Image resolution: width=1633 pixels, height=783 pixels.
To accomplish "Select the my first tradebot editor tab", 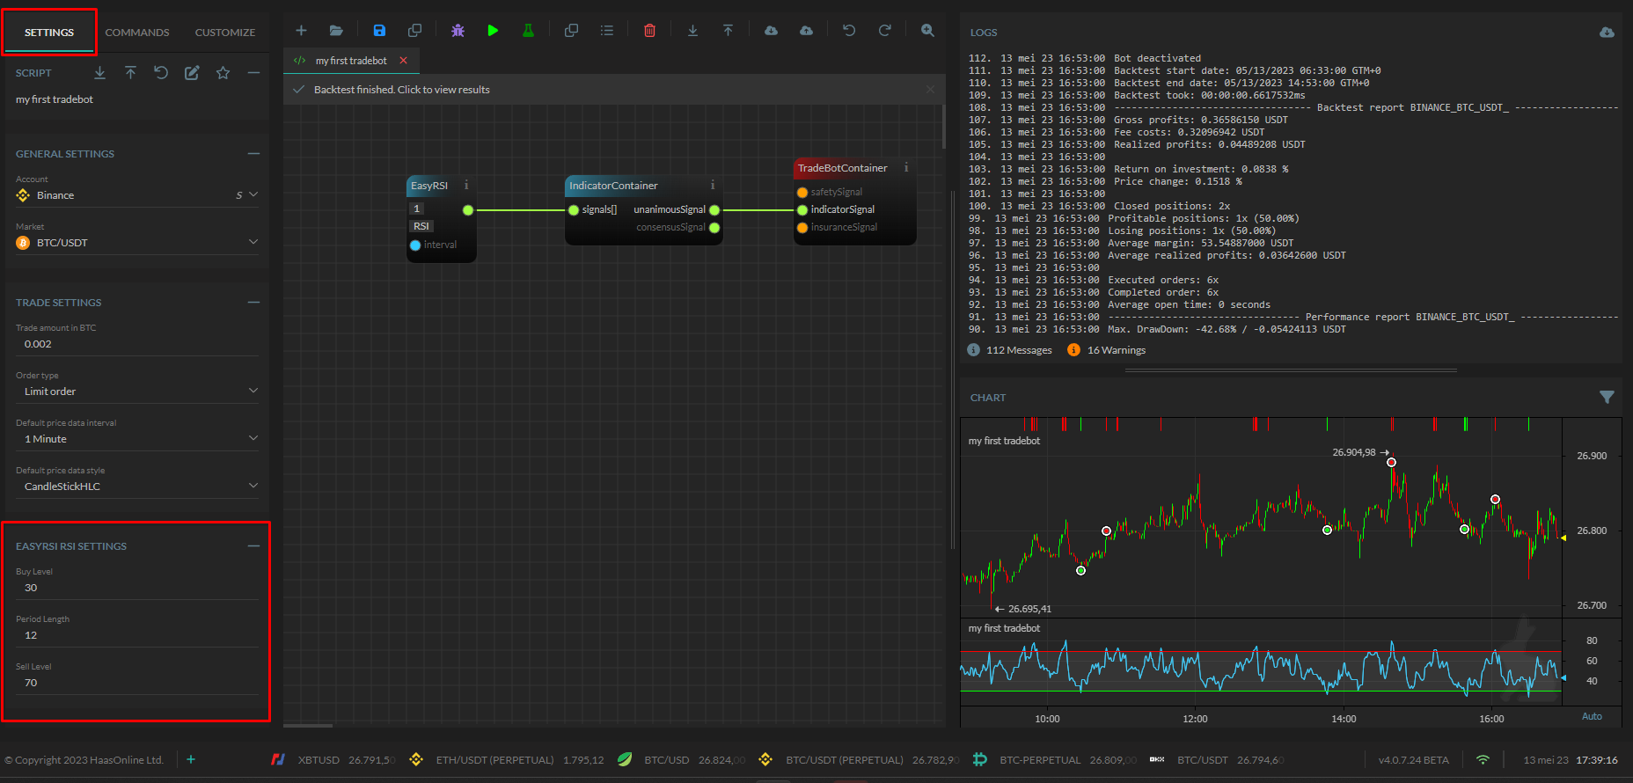I will pyautogui.click(x=351, y=61).
